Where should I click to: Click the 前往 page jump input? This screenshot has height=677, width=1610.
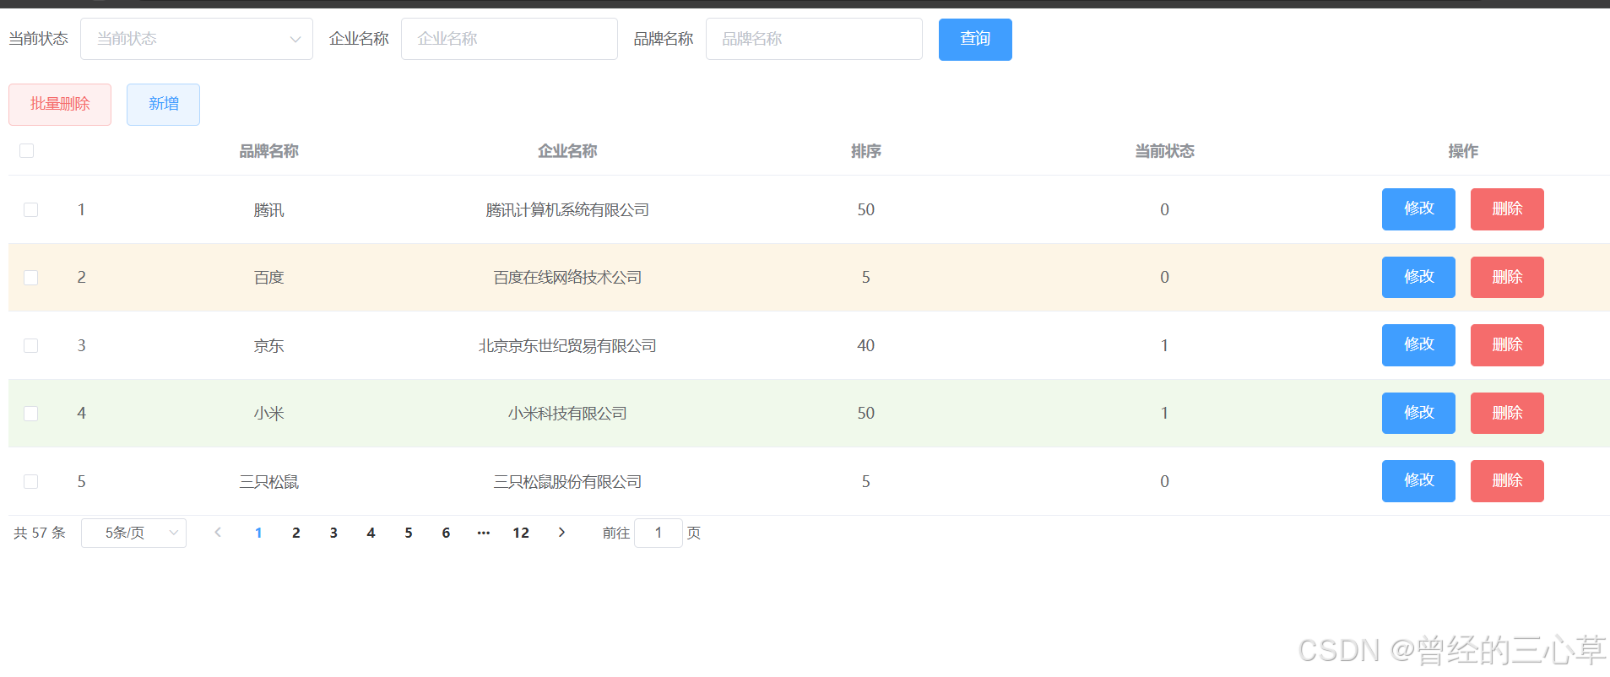click(x=659, y=533)
